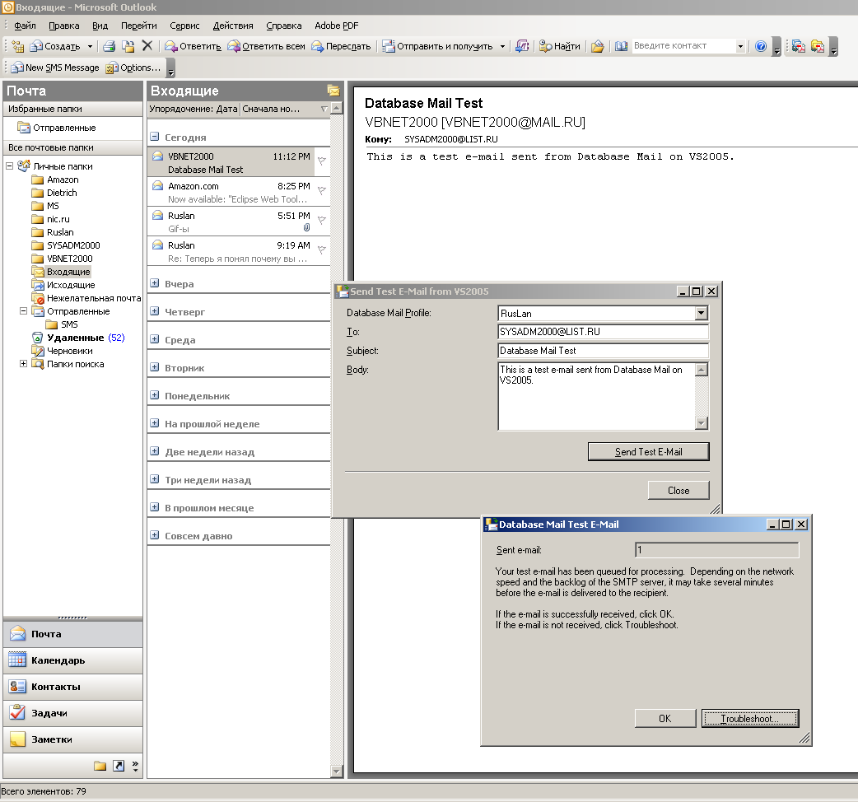Click the Subject field in Send Test E-Mail

coord(603,351)
